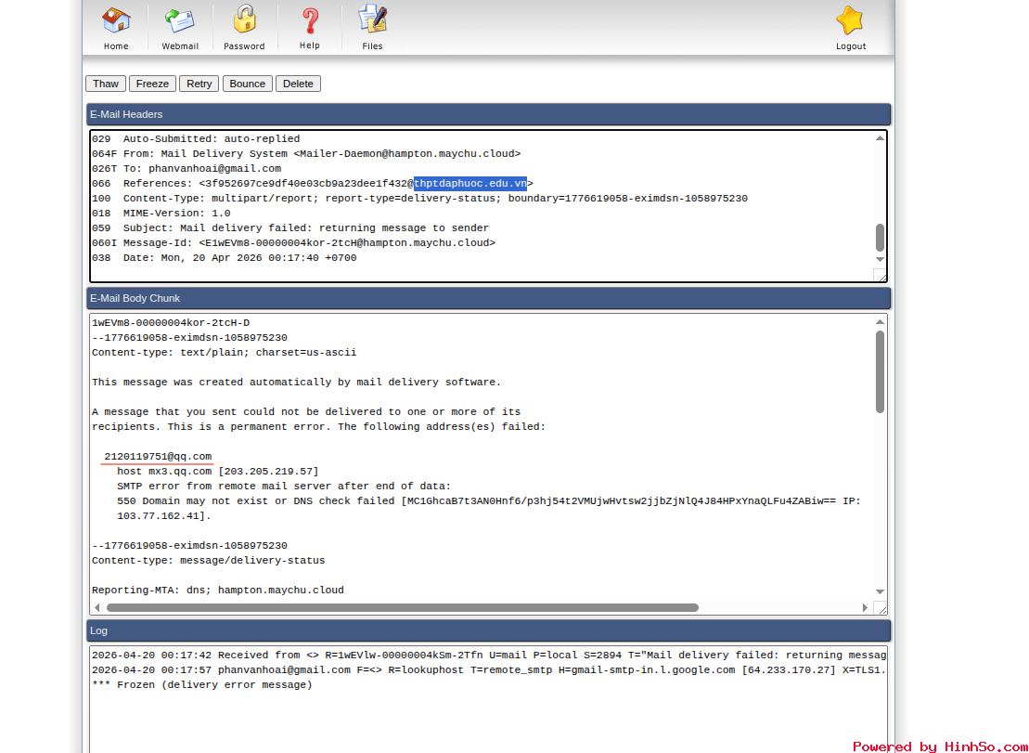The image size is (1029, 753).
Task: Open the Help question mark icon
Action: click(310, 20)
